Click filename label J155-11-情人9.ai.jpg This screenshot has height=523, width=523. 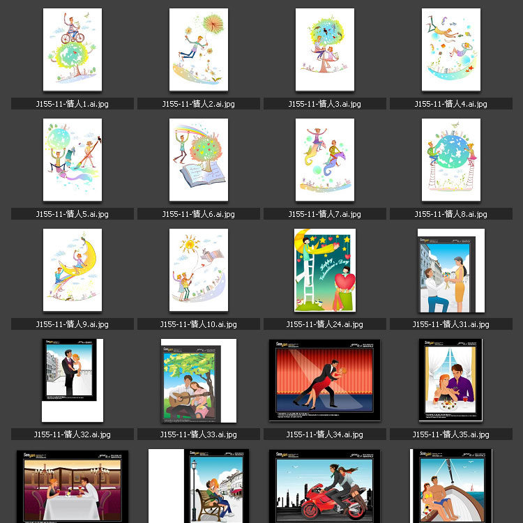pyautogui.click(x=73, y=324)
